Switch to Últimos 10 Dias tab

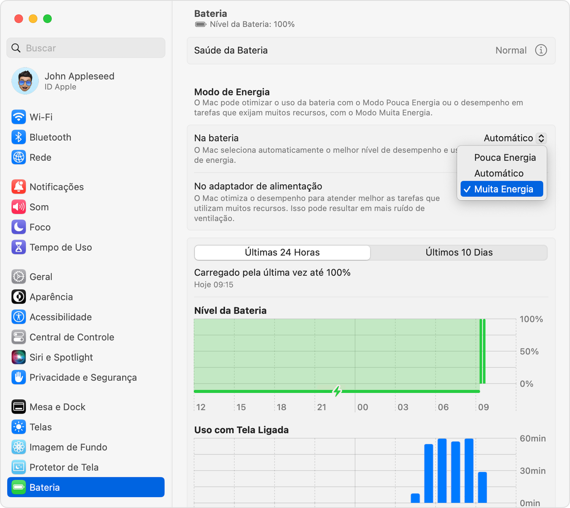(x=459, y=252)
